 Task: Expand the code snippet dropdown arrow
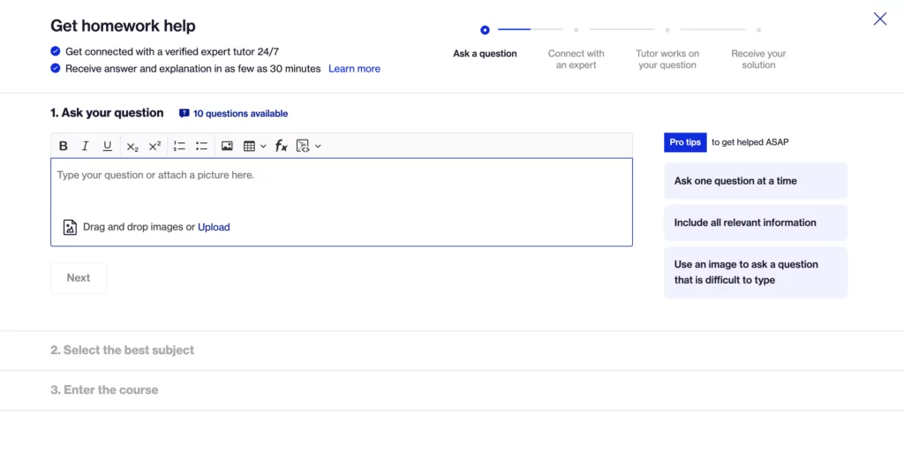click(x=318, y=147)
